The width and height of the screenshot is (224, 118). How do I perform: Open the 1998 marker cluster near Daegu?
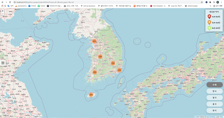(113, 63)
